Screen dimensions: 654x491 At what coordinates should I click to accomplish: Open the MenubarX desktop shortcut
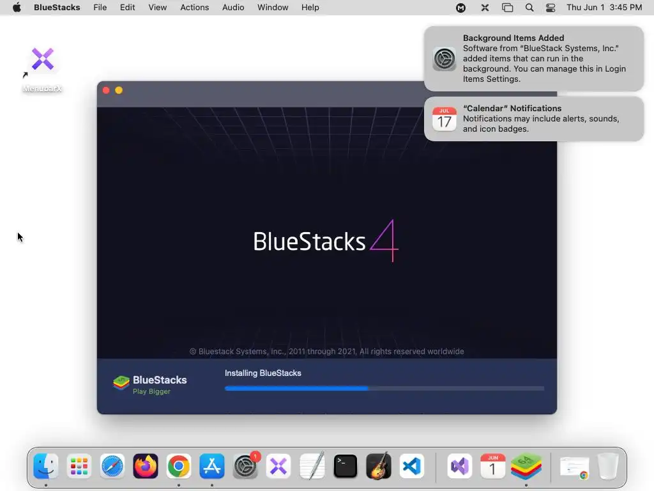point(43,69)
